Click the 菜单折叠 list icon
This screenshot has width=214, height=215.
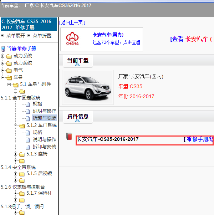29,36
